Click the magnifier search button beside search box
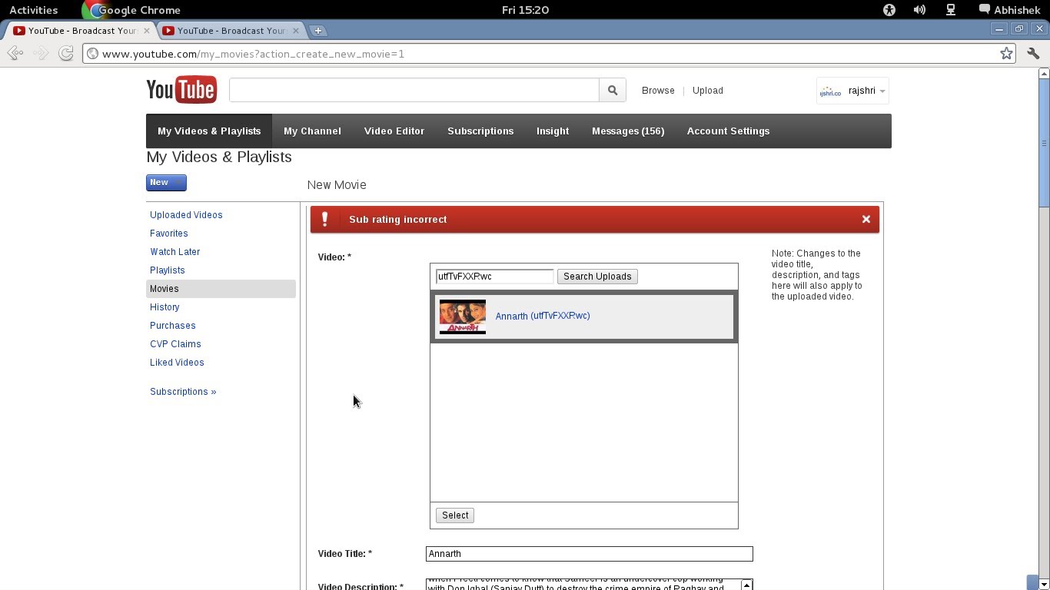This screenshot has height=590, width=1050. (x=613, y=90)
